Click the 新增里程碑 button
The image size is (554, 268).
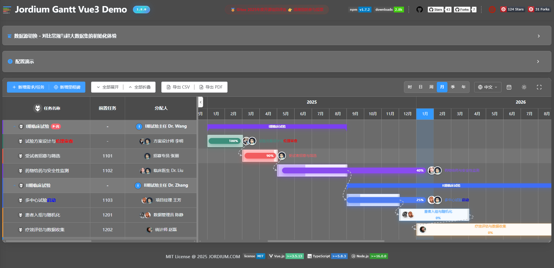pyautogui.click(x=67, y=87)
